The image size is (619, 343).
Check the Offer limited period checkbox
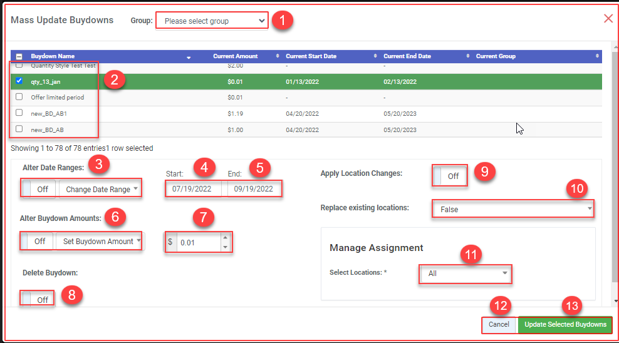[19, 96]
